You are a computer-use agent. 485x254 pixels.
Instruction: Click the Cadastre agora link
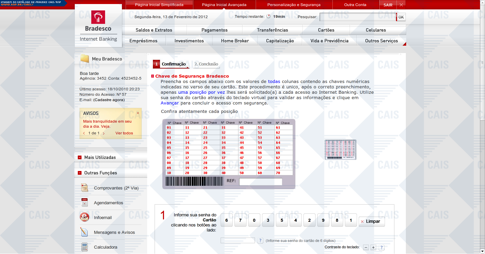(x=109, y=100)
